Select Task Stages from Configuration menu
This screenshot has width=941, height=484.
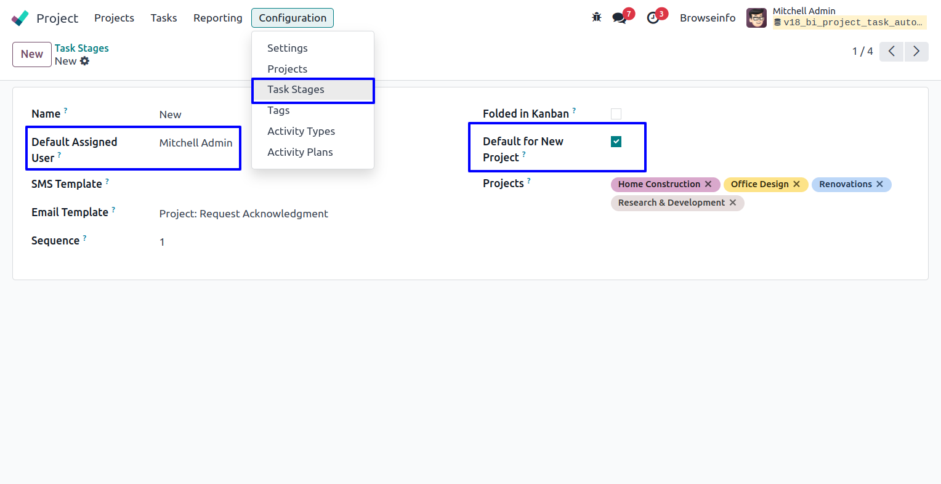pyautogui.click(x=296, y=90)
